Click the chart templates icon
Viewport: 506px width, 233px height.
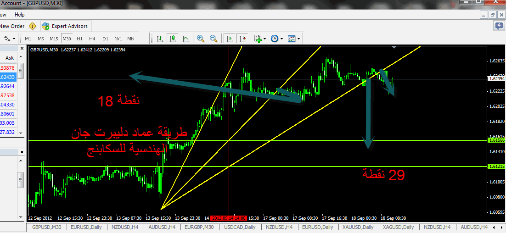[292, 39]
